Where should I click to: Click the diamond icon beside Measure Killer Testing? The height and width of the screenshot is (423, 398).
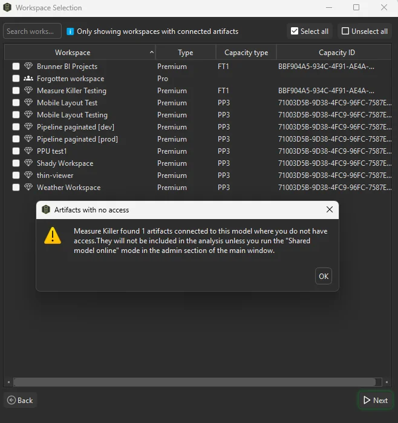(x=28, y=90)
